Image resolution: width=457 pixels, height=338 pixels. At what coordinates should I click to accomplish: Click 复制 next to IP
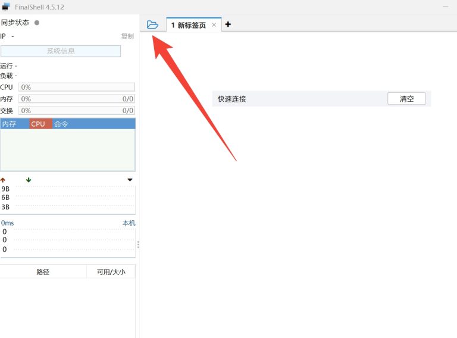coord(127,36)
